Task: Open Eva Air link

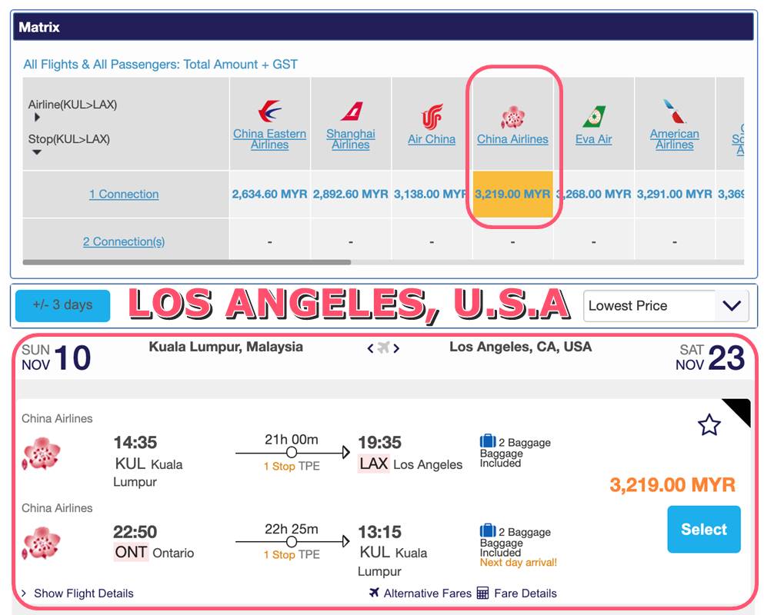Action: pyautogui.click(x=593, y=139)
